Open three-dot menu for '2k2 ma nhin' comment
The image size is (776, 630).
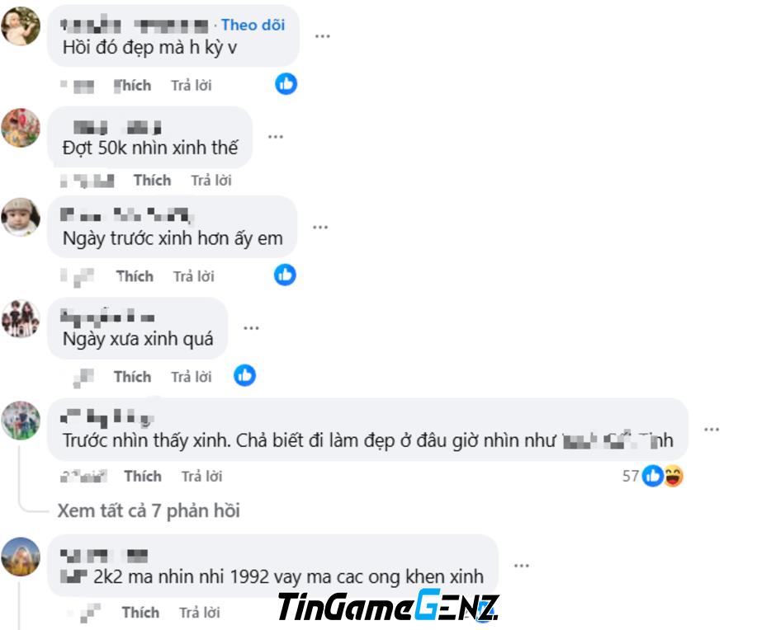pos(522,566)
